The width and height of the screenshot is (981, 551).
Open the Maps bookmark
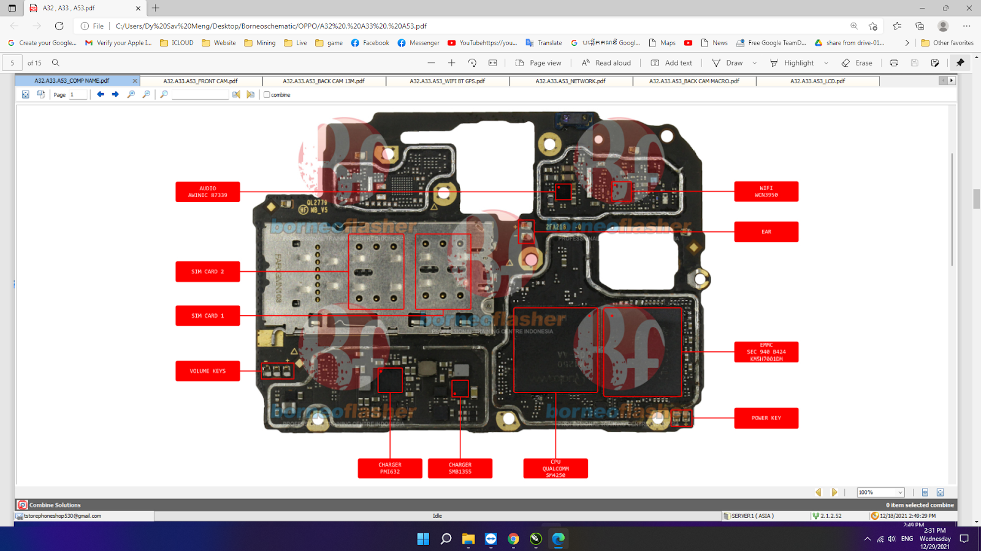662,43
